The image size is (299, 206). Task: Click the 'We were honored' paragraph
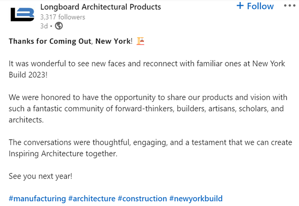(x=148, y=109)
